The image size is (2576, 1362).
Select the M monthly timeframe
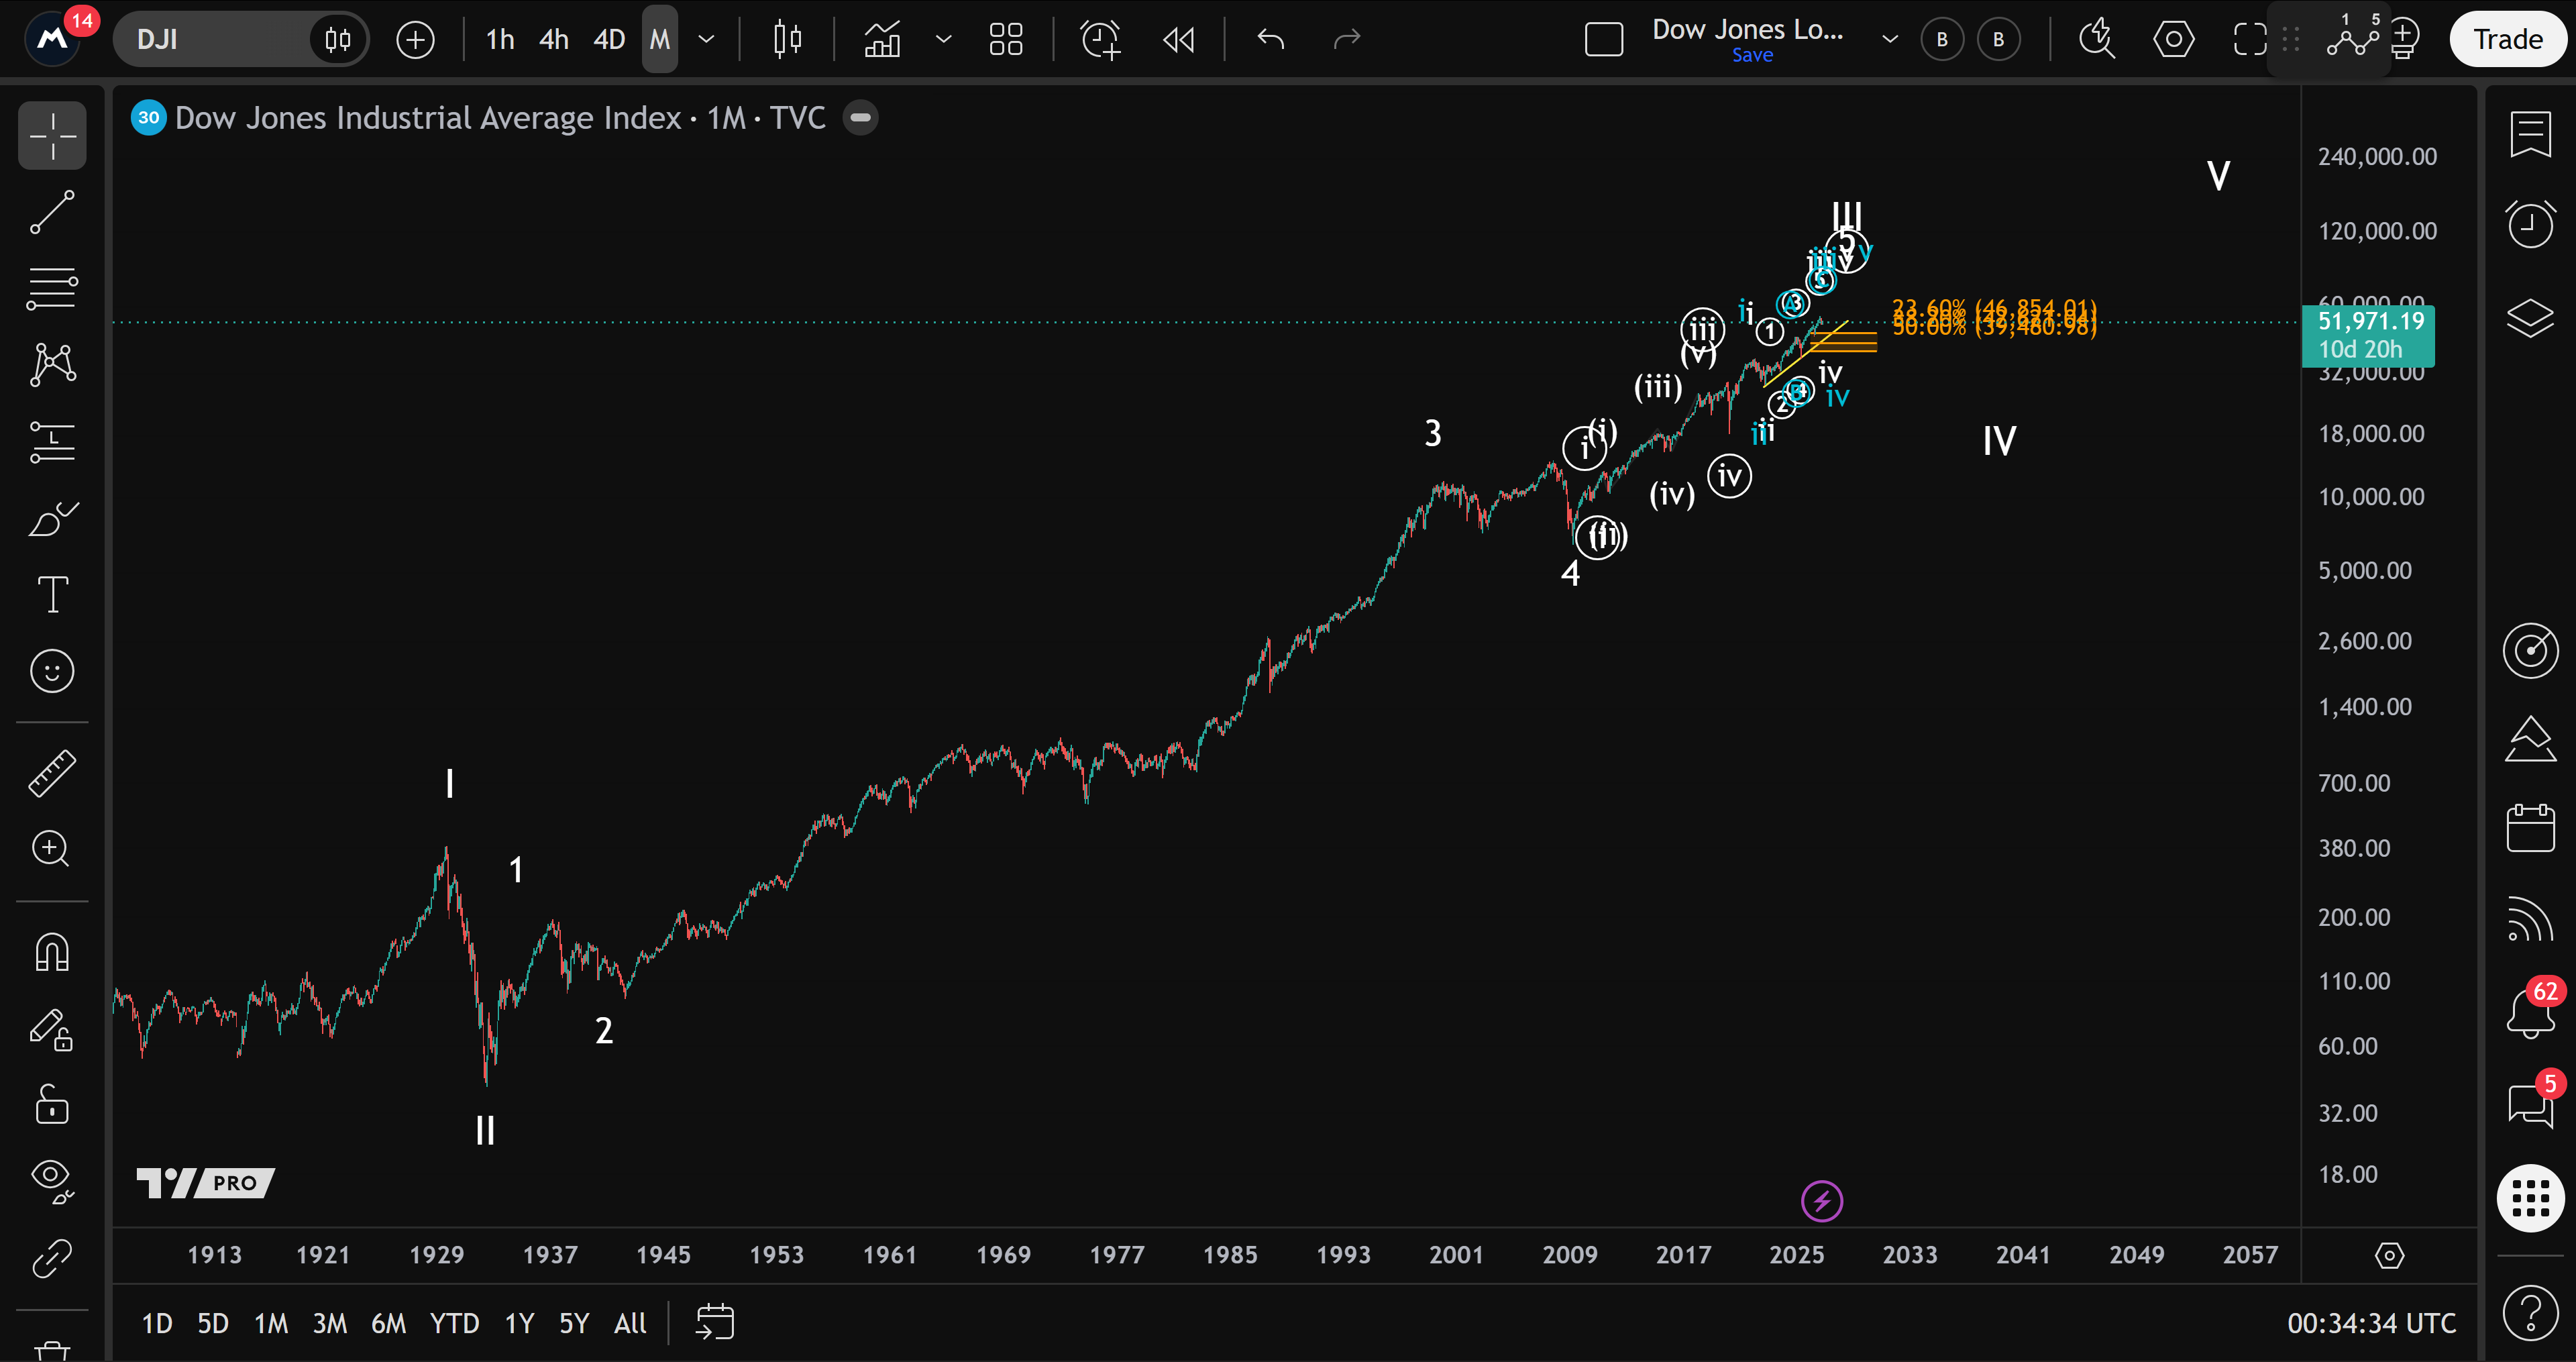(x=660, y=40)
